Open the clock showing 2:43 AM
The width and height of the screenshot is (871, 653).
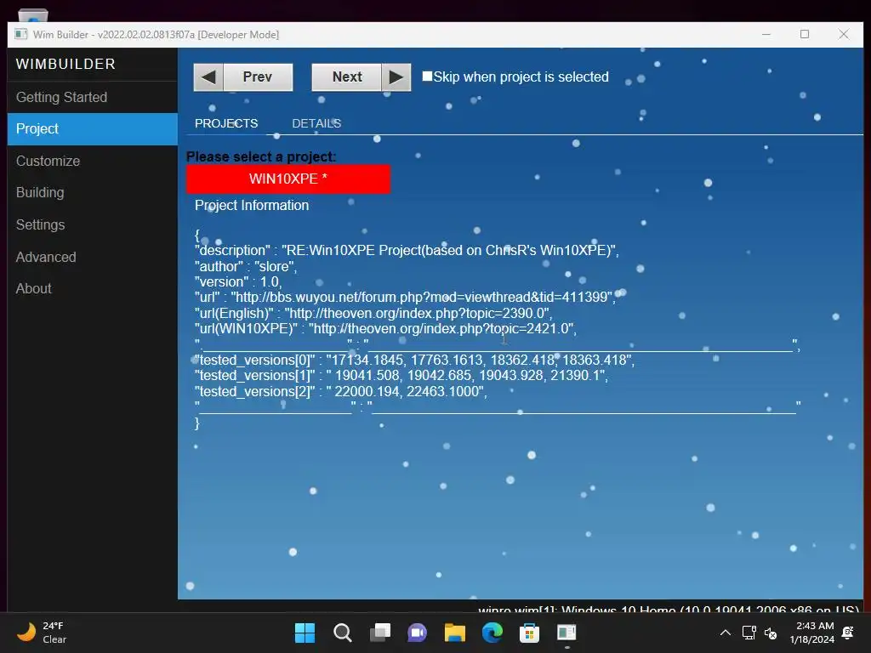[811, 633]
